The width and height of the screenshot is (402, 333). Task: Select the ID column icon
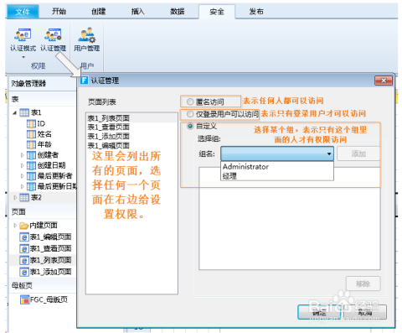(x=31, y=123)
